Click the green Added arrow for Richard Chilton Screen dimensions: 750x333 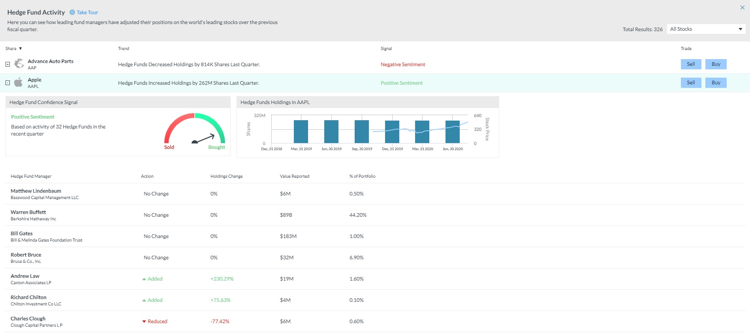coord(144,300)
